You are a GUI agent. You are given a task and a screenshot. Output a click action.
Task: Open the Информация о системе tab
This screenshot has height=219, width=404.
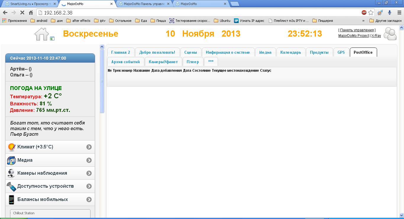228,52
